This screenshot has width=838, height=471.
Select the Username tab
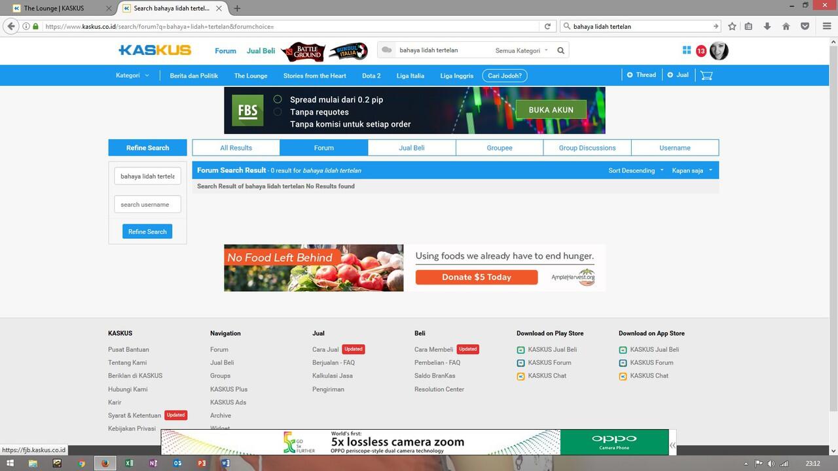(x=675, y=148)
